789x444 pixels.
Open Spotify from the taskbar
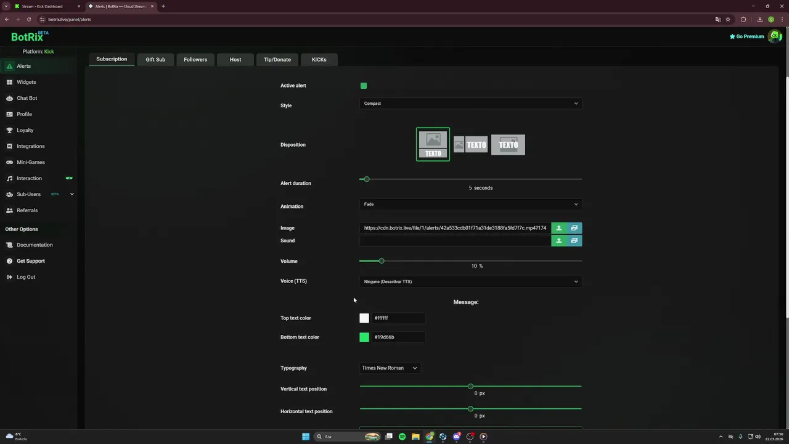[x=402, y=437]
